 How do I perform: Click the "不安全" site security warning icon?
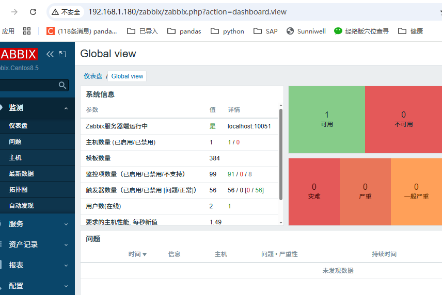coord(55,12)
